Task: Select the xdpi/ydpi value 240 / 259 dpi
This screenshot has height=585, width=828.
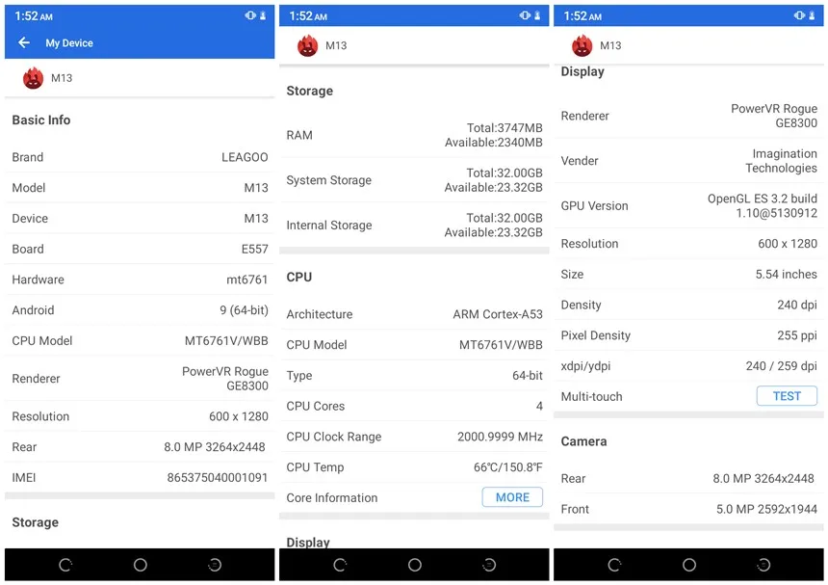Action: point(782,366)
